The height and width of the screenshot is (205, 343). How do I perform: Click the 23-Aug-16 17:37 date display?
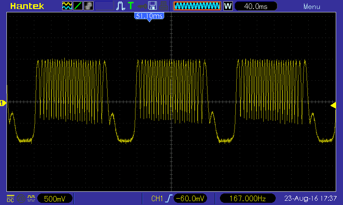(x=310, y=198)
